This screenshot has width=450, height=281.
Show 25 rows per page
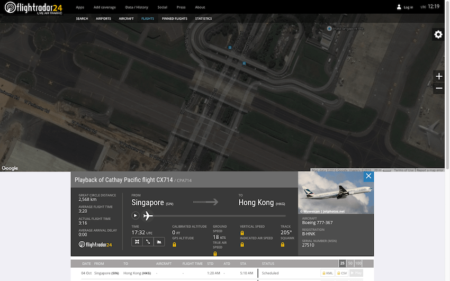(x=342, y=263)
